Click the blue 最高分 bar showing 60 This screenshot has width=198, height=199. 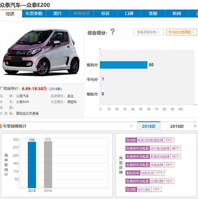(124, 65)
